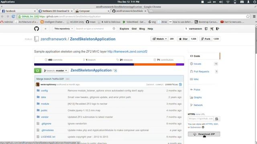
Task: Open the mail indicator in top panel
Action: point(242,2)
